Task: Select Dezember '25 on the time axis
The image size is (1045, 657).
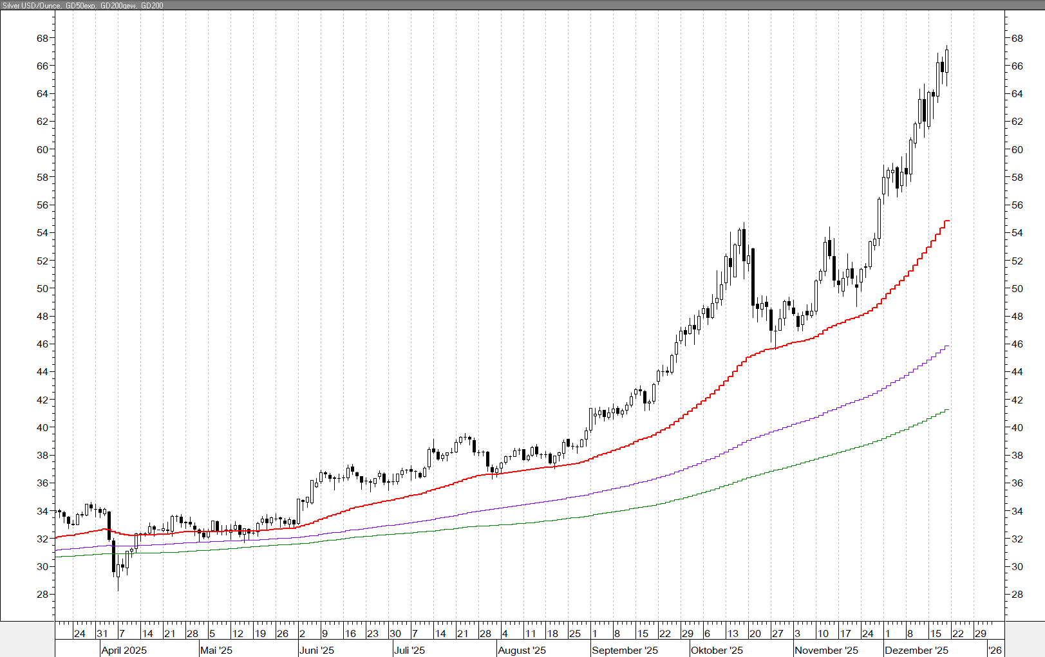Action: click(916, 650)
